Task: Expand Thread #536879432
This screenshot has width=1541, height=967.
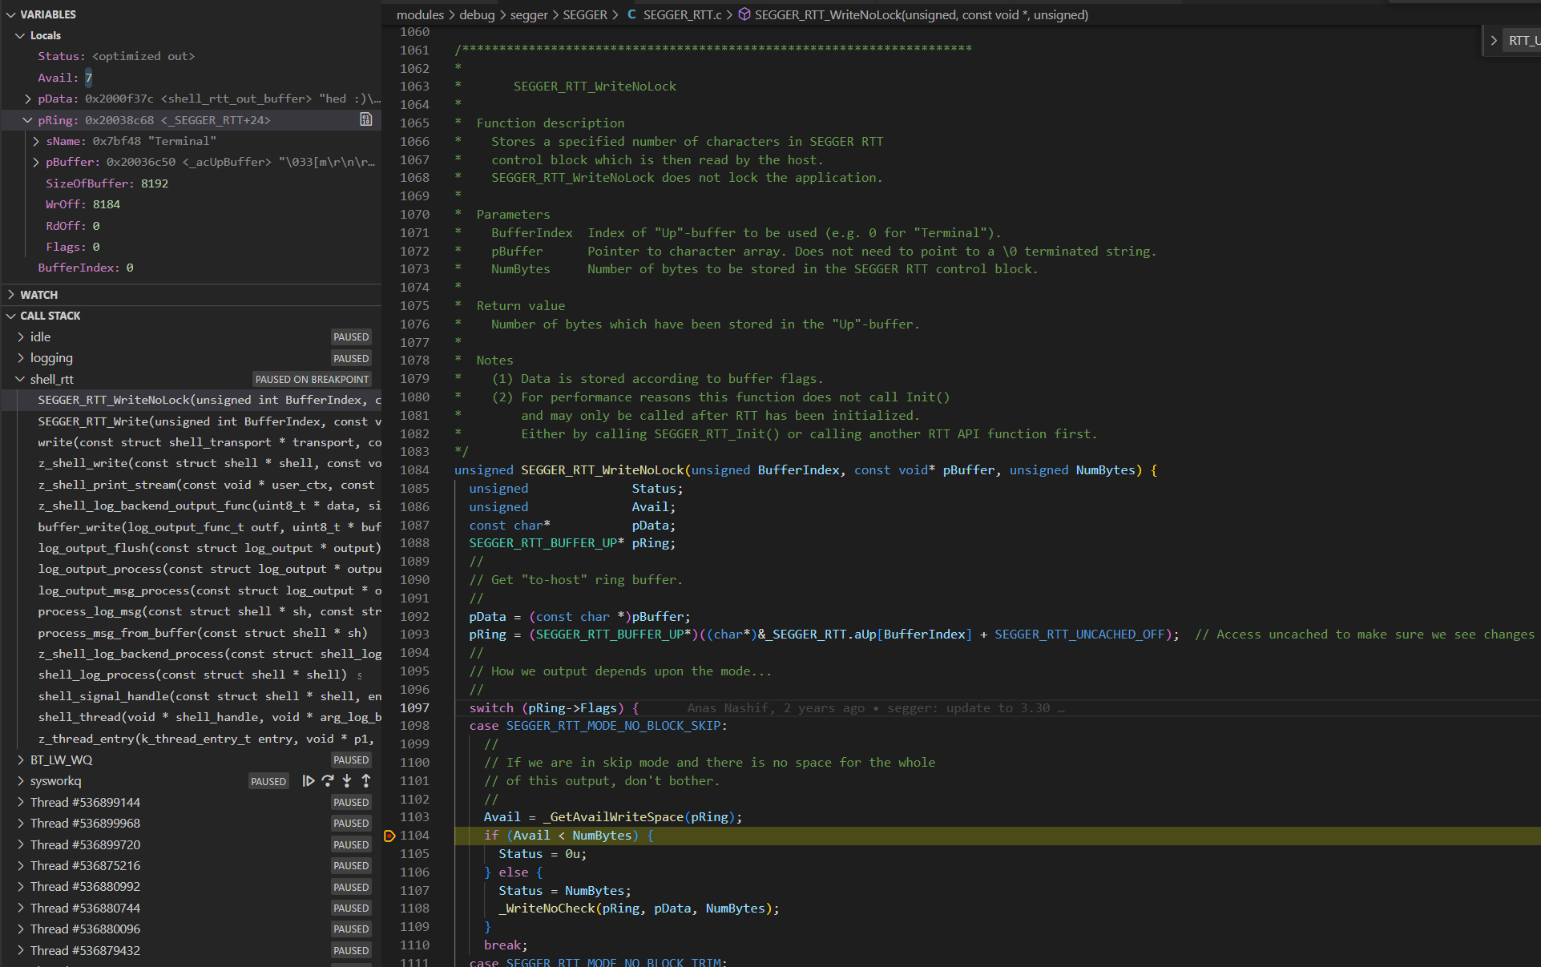Action: coord(20,951)
